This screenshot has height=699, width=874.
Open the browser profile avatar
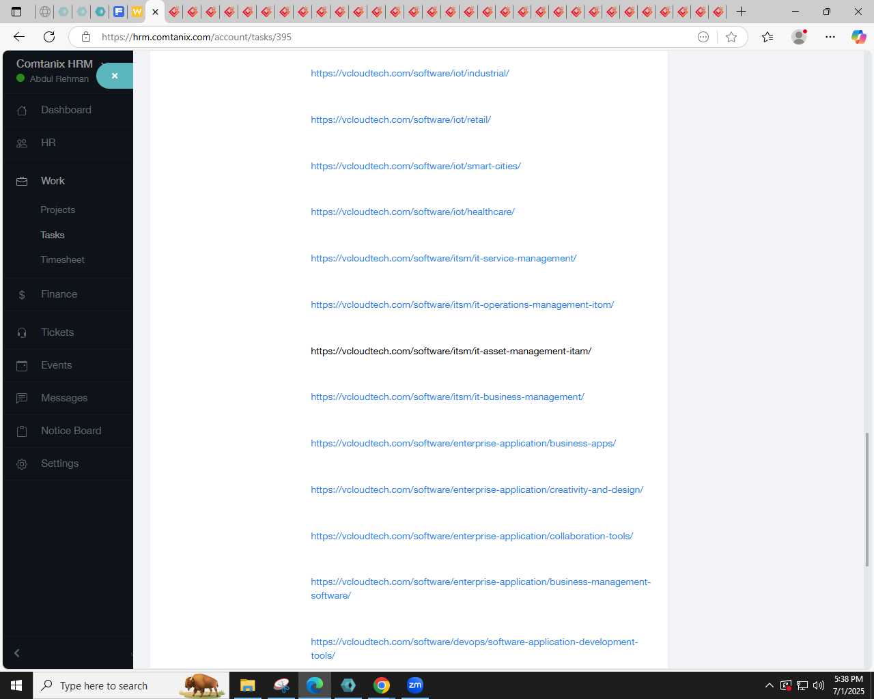(799, 37)
